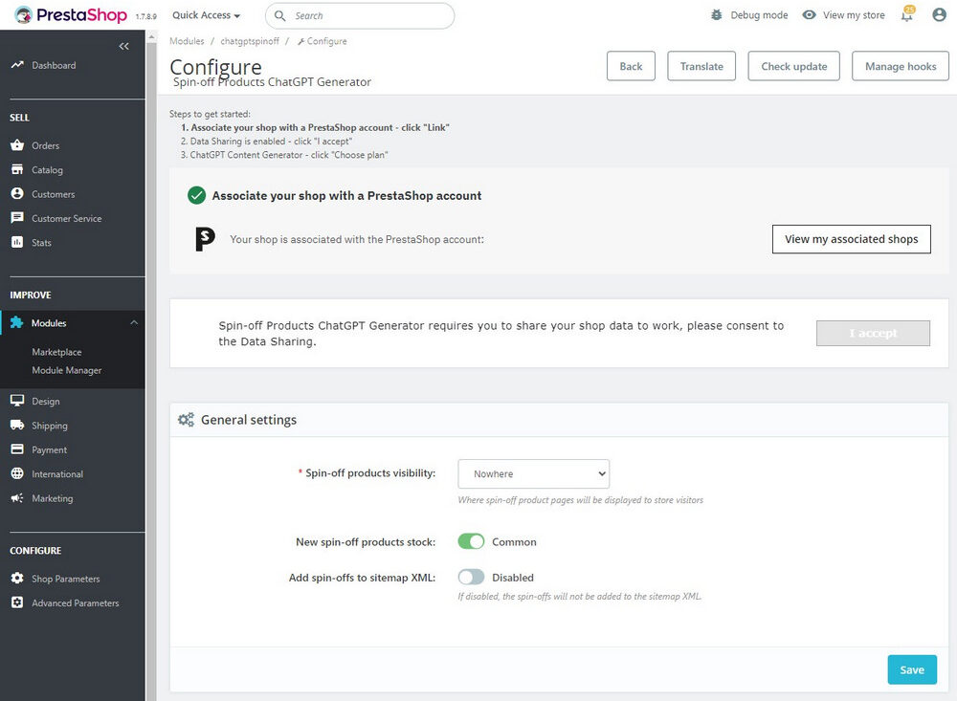Click the Customers person icon
The width and height of the screenshot is (957, 701).
pyautogui.click(x=17, y=193)
